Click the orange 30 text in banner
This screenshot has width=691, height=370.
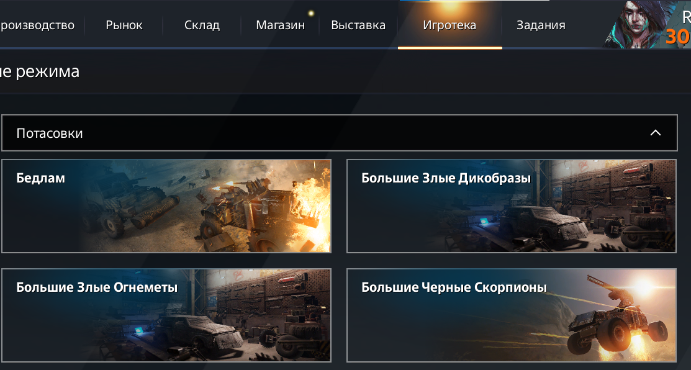(x=678, y=37)
